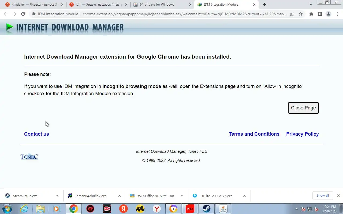Expand options for SteamSetup.exe download
Screen dimensions: 343x214
click(x=57, y=196)
